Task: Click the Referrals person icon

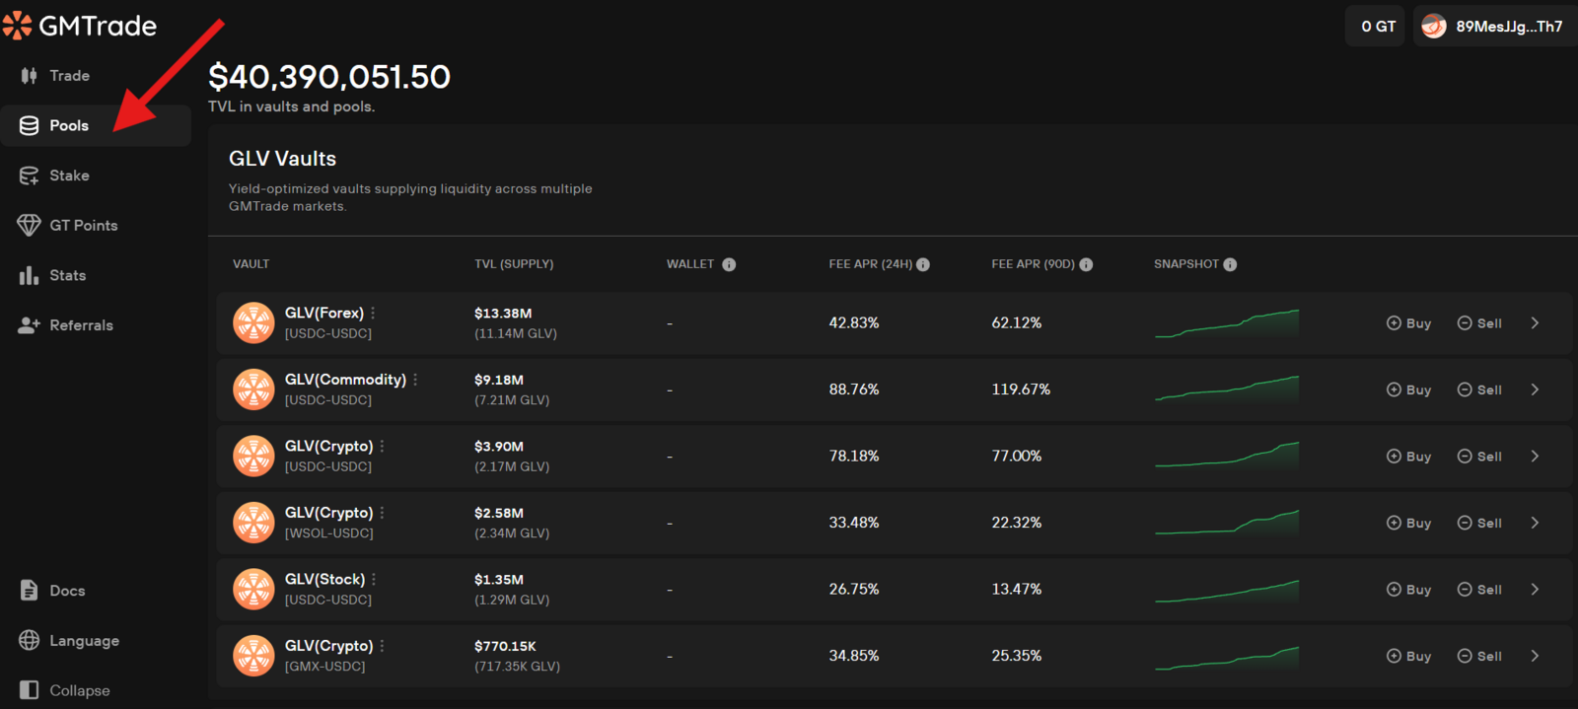Action: (x=29, y=325)
